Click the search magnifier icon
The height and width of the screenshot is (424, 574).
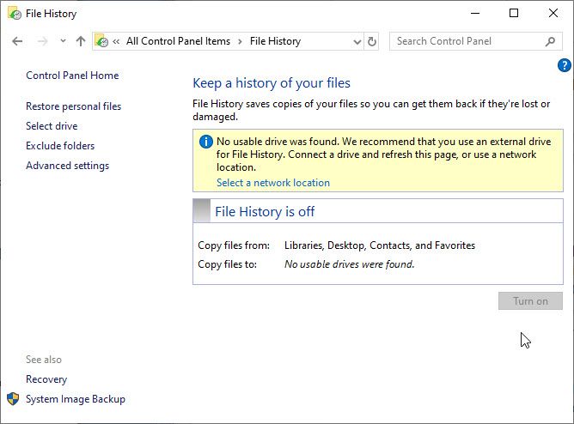pos(551,41)
